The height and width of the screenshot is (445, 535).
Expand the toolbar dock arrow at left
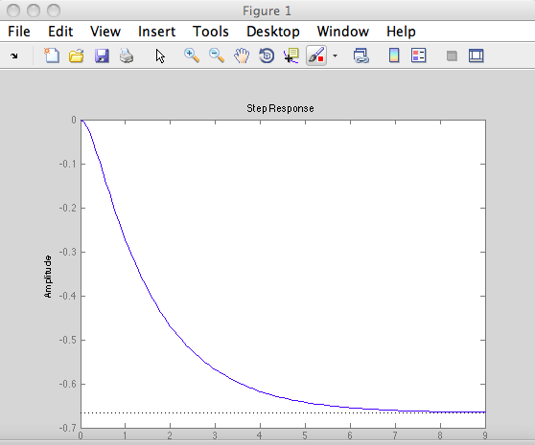click(14, 56)
